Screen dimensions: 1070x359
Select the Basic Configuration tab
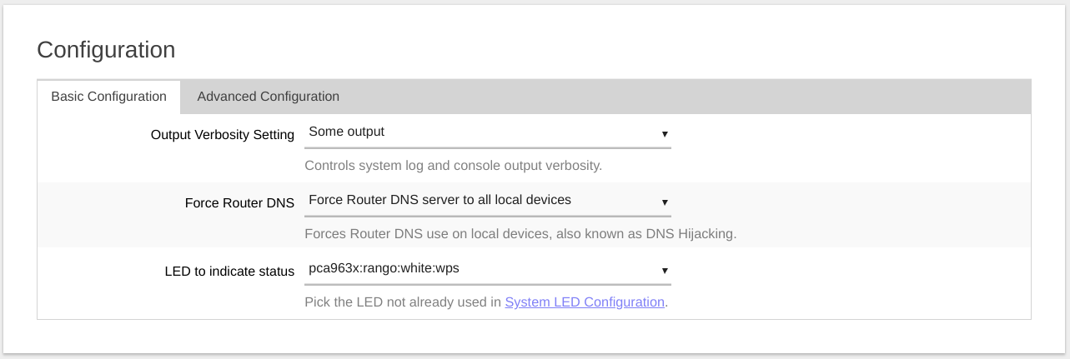pos(108,97)
